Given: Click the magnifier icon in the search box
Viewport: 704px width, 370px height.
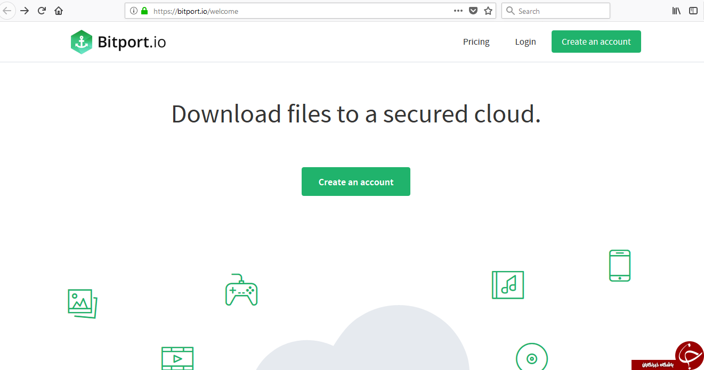Looking at the screenshot, I should click(510, 11).
